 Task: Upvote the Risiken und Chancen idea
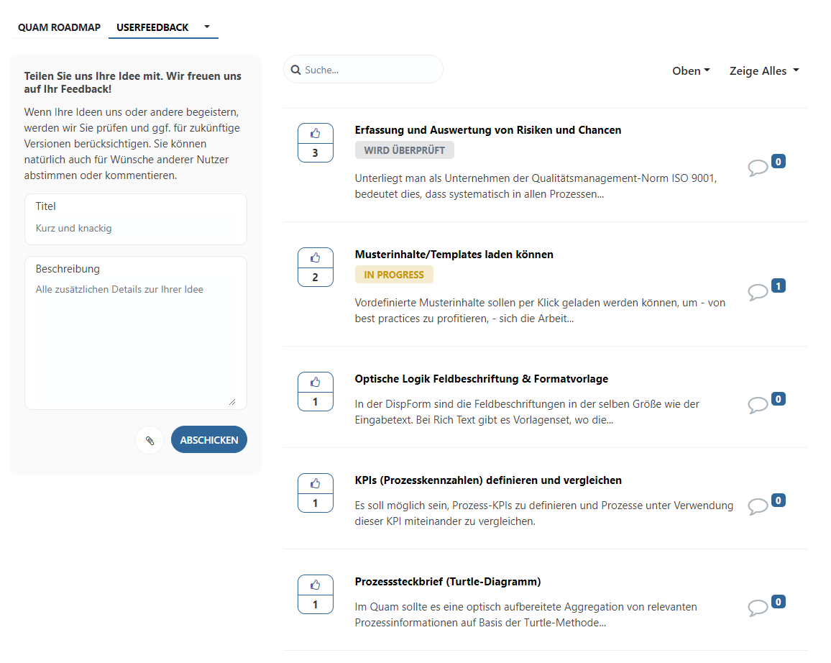(315, 134)
